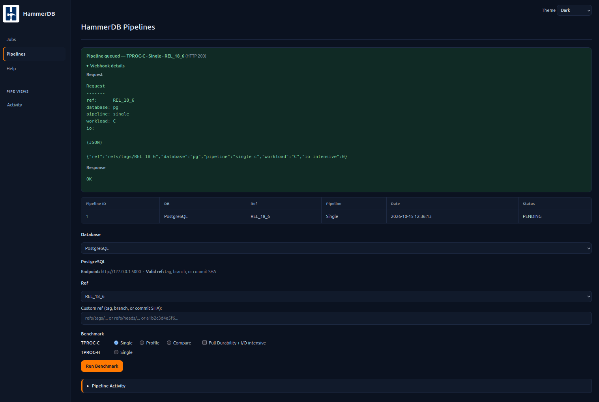599x402 pixels.
Task: Select TPROC-H Single radio button
Action: coord(116,352)
